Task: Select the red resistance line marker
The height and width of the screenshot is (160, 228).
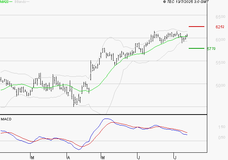Action: point(196,27)
